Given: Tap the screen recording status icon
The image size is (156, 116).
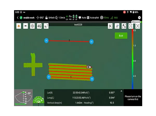Looking at the screenshot, I should [x=124, y=12].
